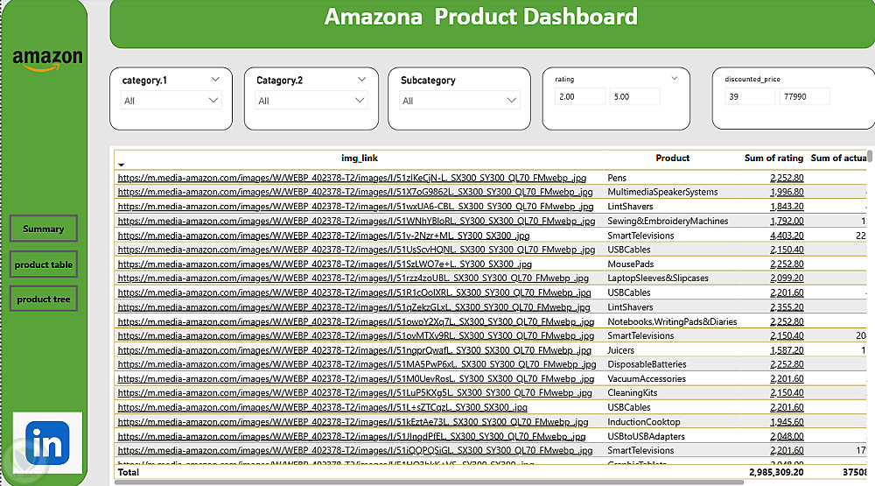
Task: Click rating minimum field showing 2.00
Action: pyautogui.click(x=580, y=96)
